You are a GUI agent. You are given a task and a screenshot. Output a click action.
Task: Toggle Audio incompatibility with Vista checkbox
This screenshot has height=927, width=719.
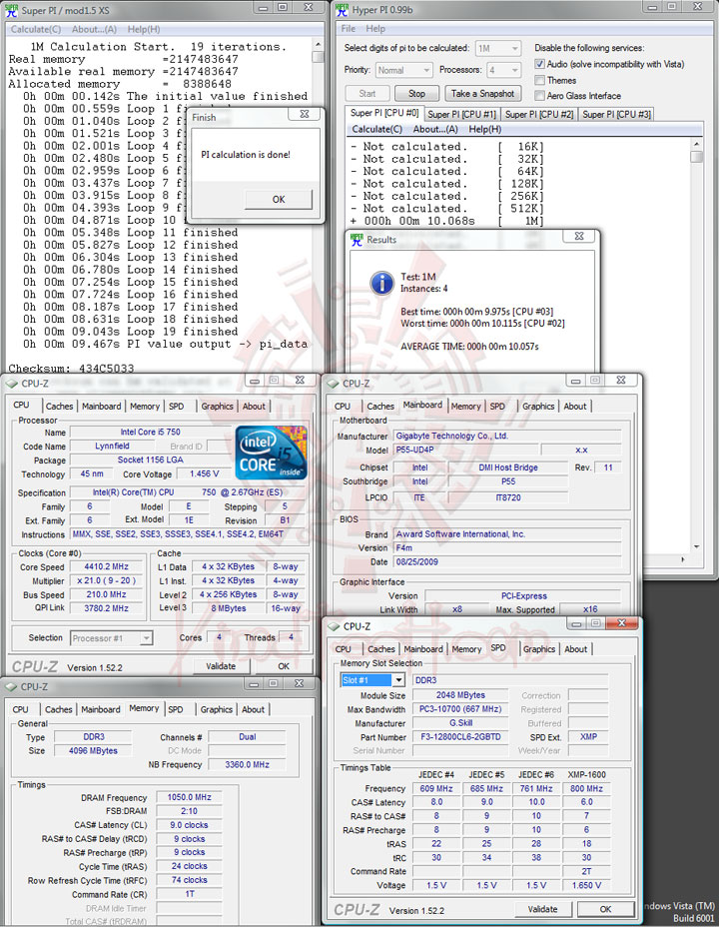pos(539,64)
